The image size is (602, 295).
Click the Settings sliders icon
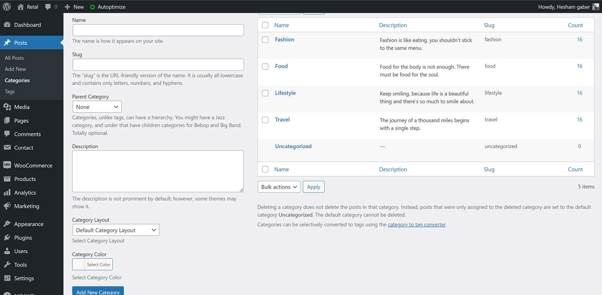pos(7,278)
